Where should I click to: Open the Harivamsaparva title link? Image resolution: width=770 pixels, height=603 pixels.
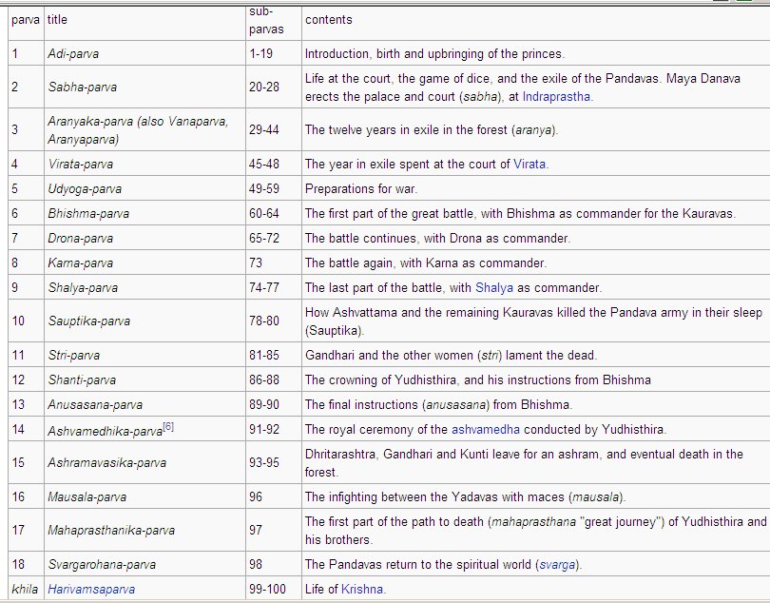click(x=91, y=589)
